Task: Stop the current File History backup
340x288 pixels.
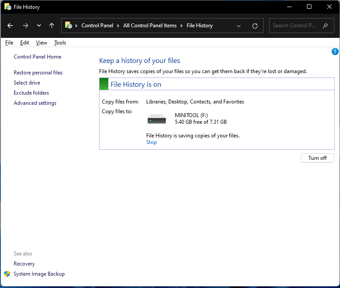Action: pyautogui.click(x=151, y=142)
